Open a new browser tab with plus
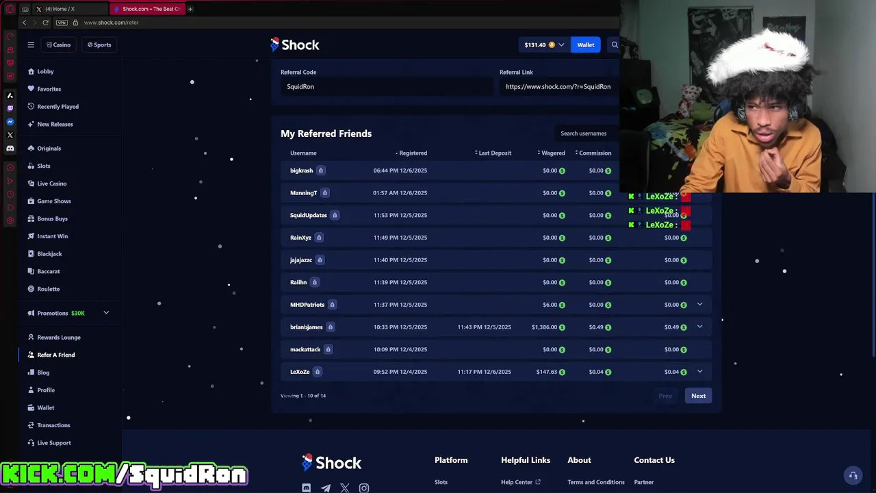Image resolution: width=876 pixels, height=493 pixels. point(190,9)
